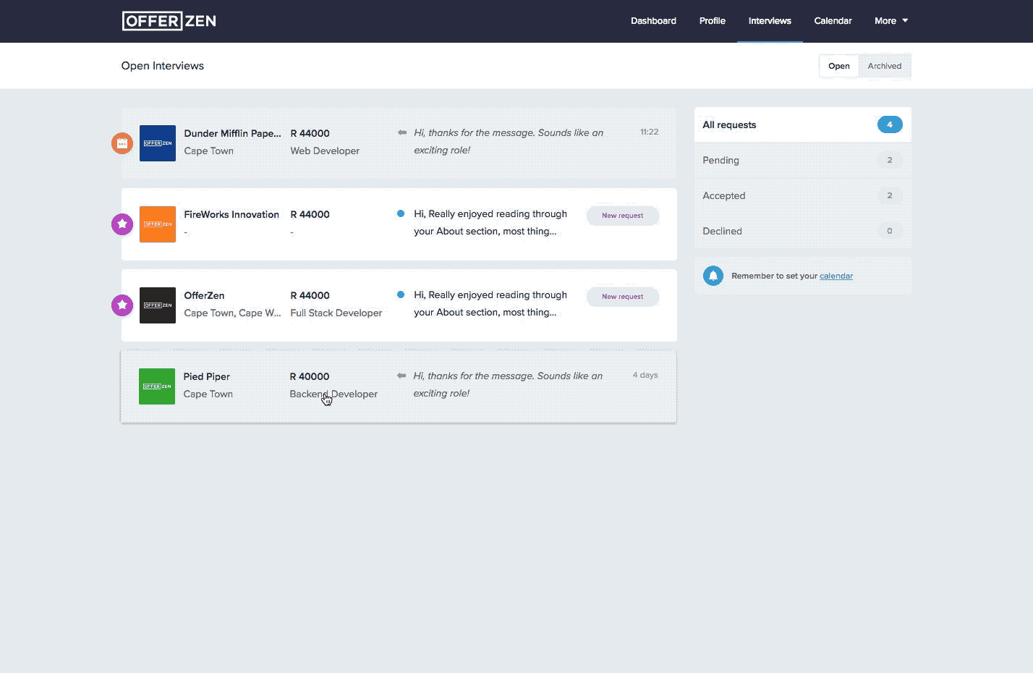The height and width of the screenshot is (673, 1033).
Task: Click the Full Stack Developer role text
Action: [336, 313]
